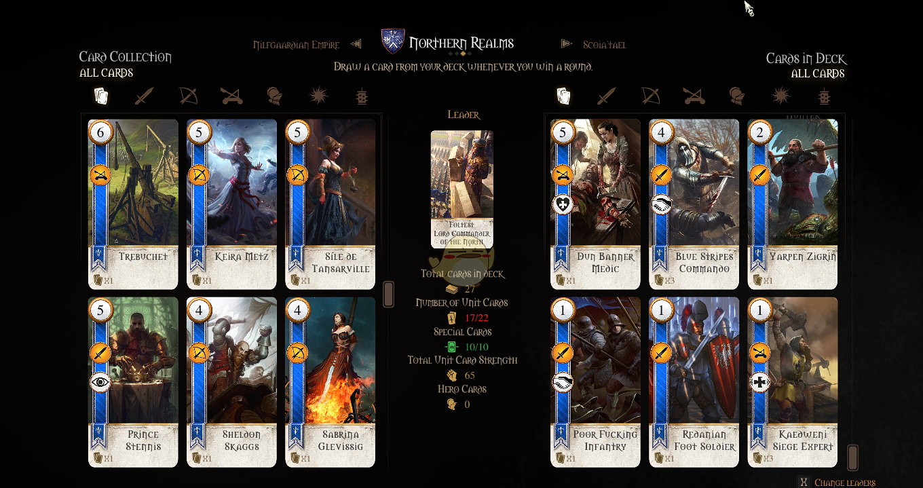
Task: Switch to Scoia'tael faction
Action: click(605, 45)
